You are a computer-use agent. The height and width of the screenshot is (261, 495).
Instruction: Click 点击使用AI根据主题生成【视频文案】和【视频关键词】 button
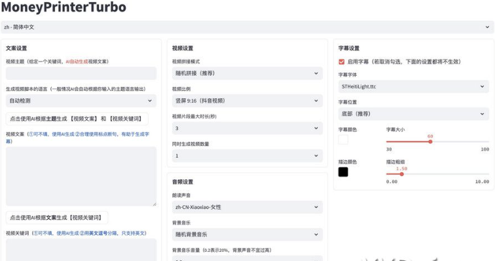pos(77,119)
